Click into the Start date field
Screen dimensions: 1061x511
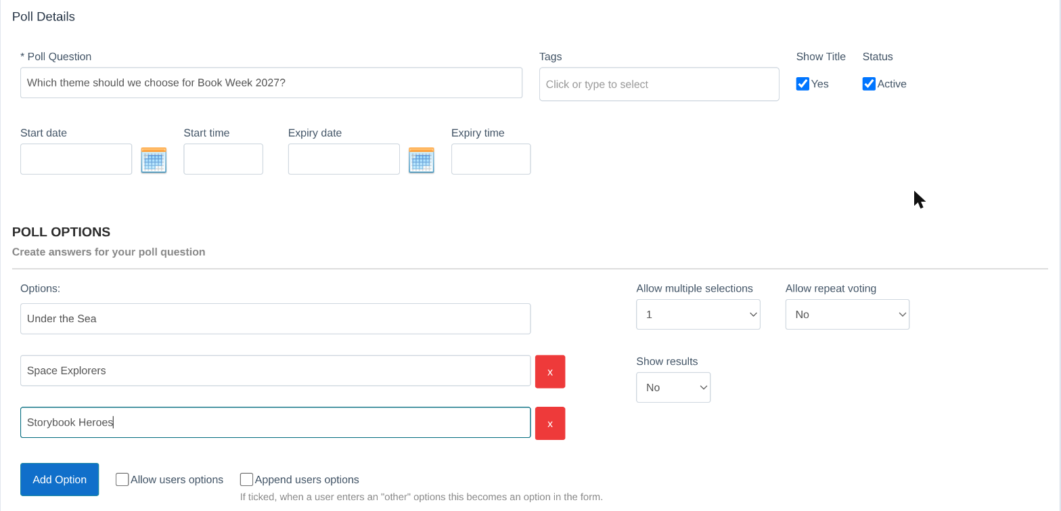click(x=76, y=159)
